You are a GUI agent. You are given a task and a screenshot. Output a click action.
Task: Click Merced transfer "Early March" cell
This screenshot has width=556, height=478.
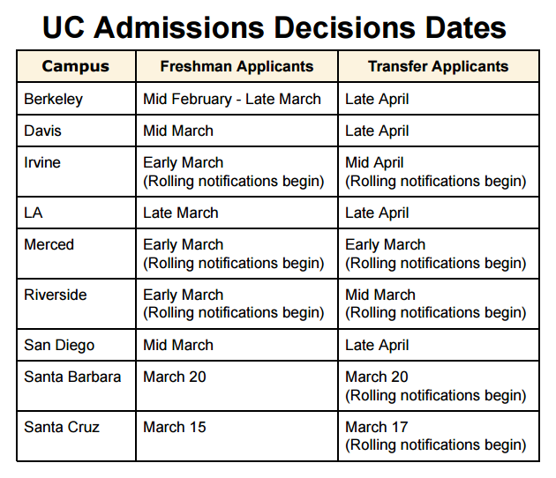[x=385, y=244]
